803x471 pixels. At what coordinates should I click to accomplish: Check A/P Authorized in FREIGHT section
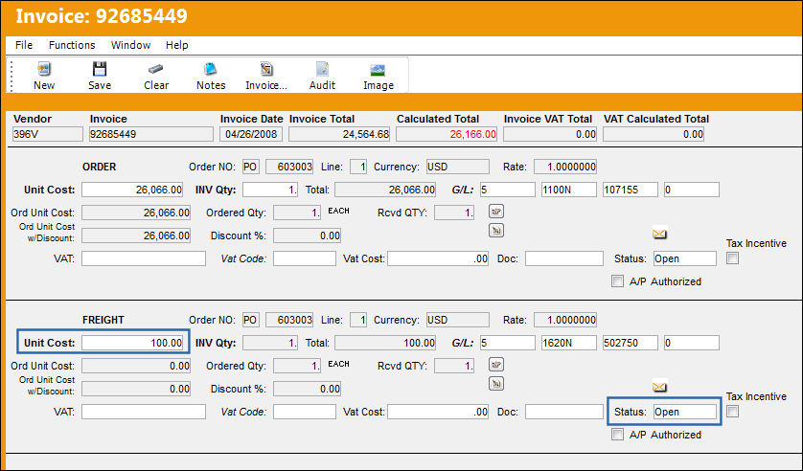618,435
